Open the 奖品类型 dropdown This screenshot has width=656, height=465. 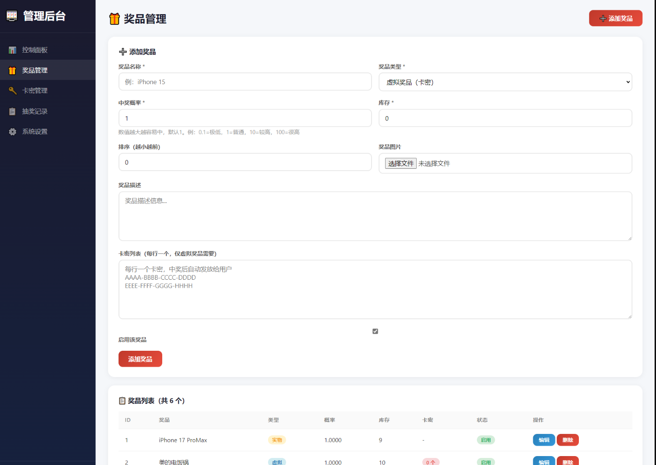(505, 82)
